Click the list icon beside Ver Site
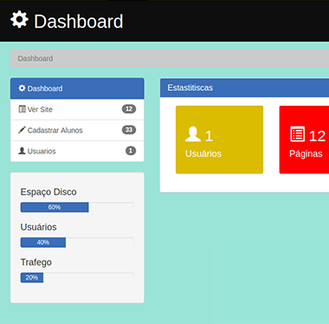Viewport: 329px width, 324px height. click(x=22, y=109)
